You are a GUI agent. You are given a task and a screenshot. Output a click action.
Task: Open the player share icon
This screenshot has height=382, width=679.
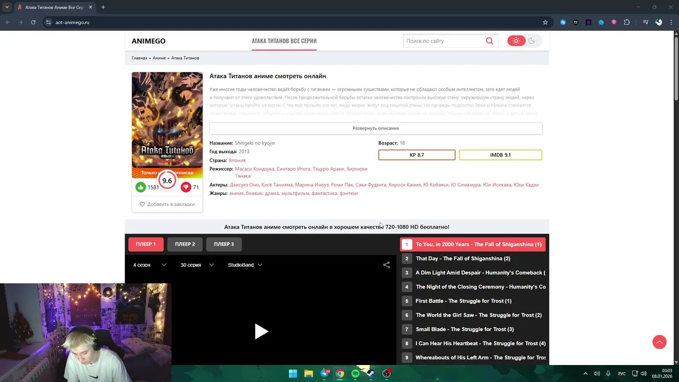coord(386,265)
